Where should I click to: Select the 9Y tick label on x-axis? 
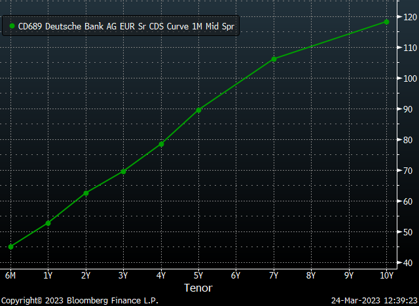coord(349,275)
